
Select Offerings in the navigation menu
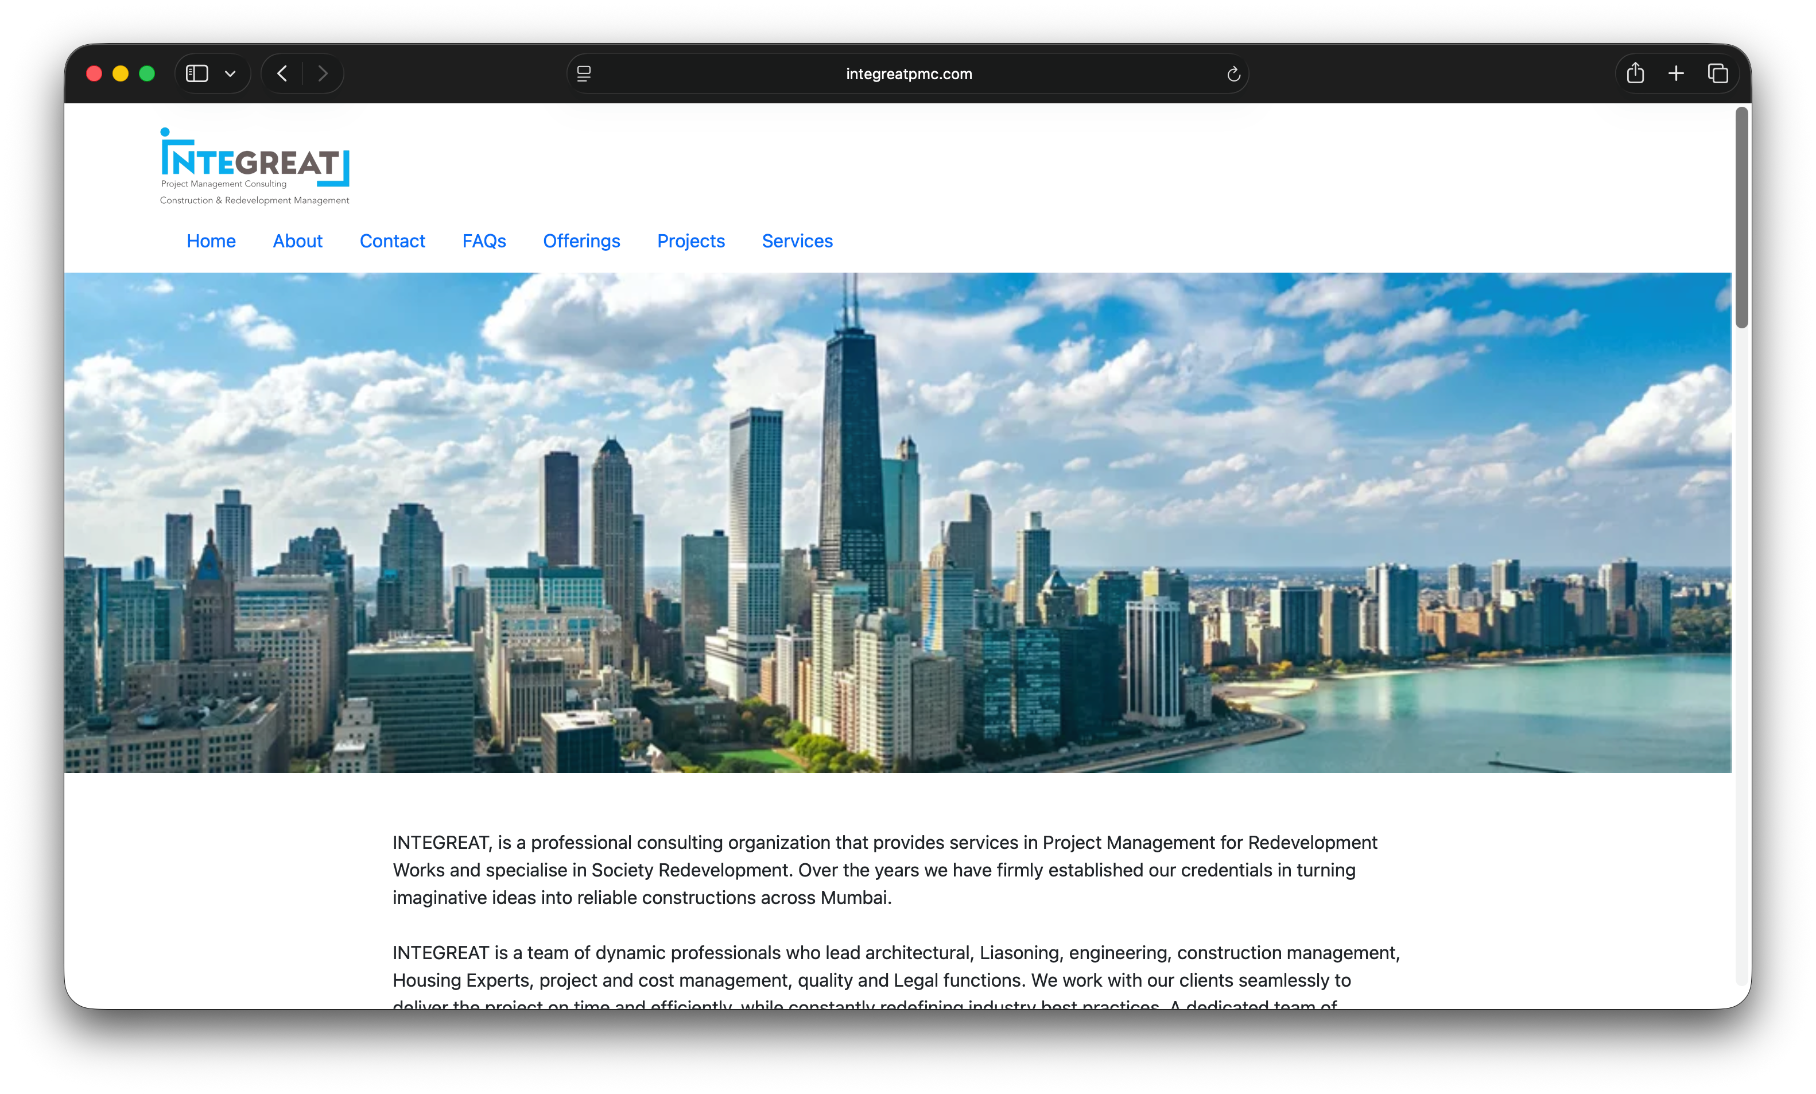pyautogui.click(x=581, y=241)
